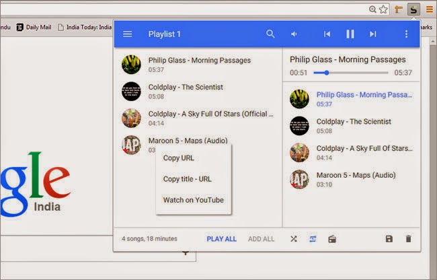437x280 pixels.
Task: Click the radio icon in the bottom bar
Action: click(x=332, y=239)
